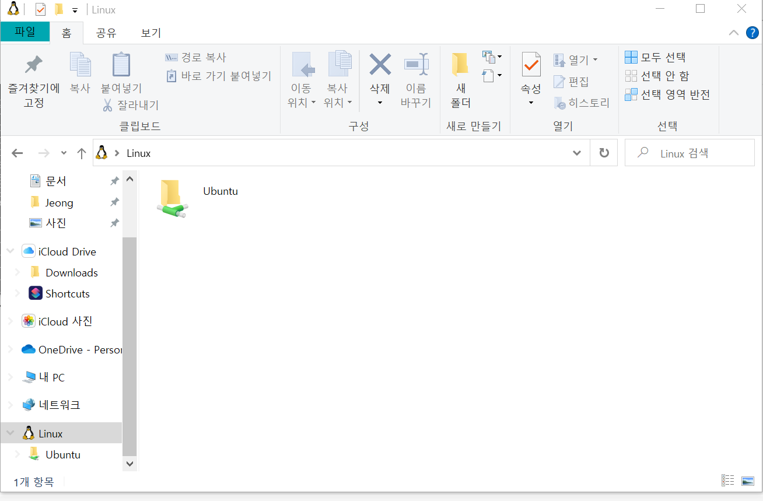Image resolution: width=763 pixels, height=501 pixels.
Task: Open the 속성 dropdown arrow
Action: coord(531,103)
